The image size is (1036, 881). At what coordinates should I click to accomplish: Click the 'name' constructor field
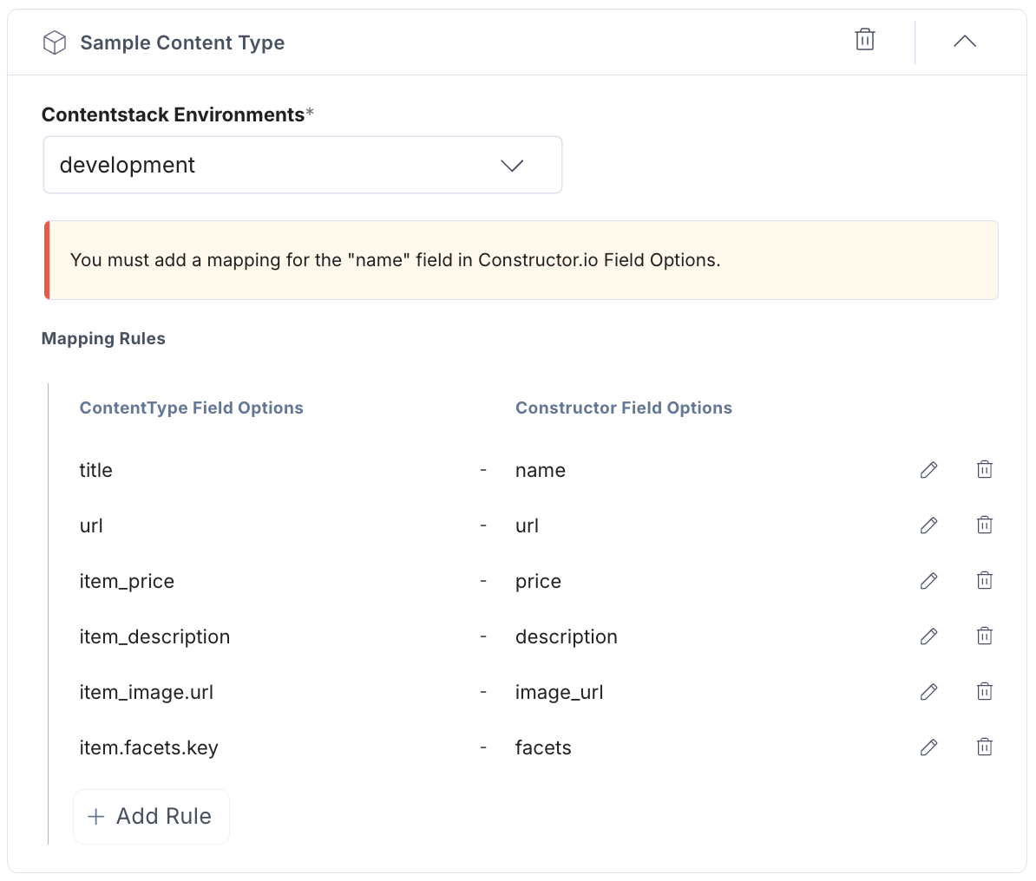[541, 470]
